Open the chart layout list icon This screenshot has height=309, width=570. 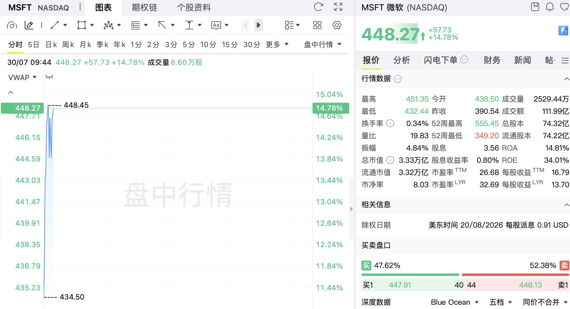(x=289, y=25)
